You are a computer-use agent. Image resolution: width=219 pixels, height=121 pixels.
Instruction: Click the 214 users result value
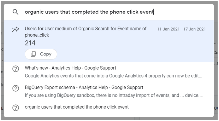pos(30,43)
